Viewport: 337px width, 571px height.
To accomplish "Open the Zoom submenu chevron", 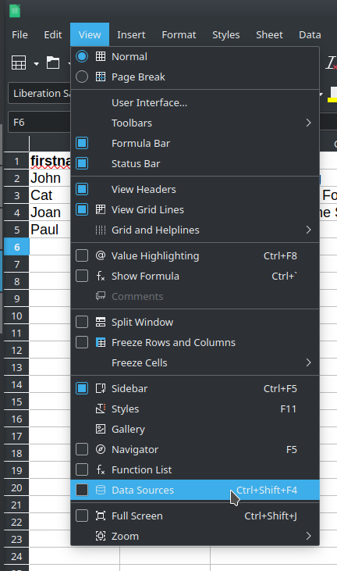I will tap(308, 536).
